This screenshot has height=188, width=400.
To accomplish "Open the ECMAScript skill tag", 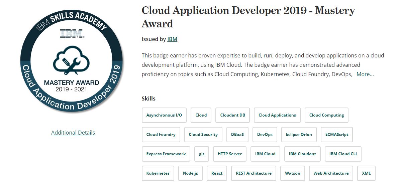I will point(337,135).
